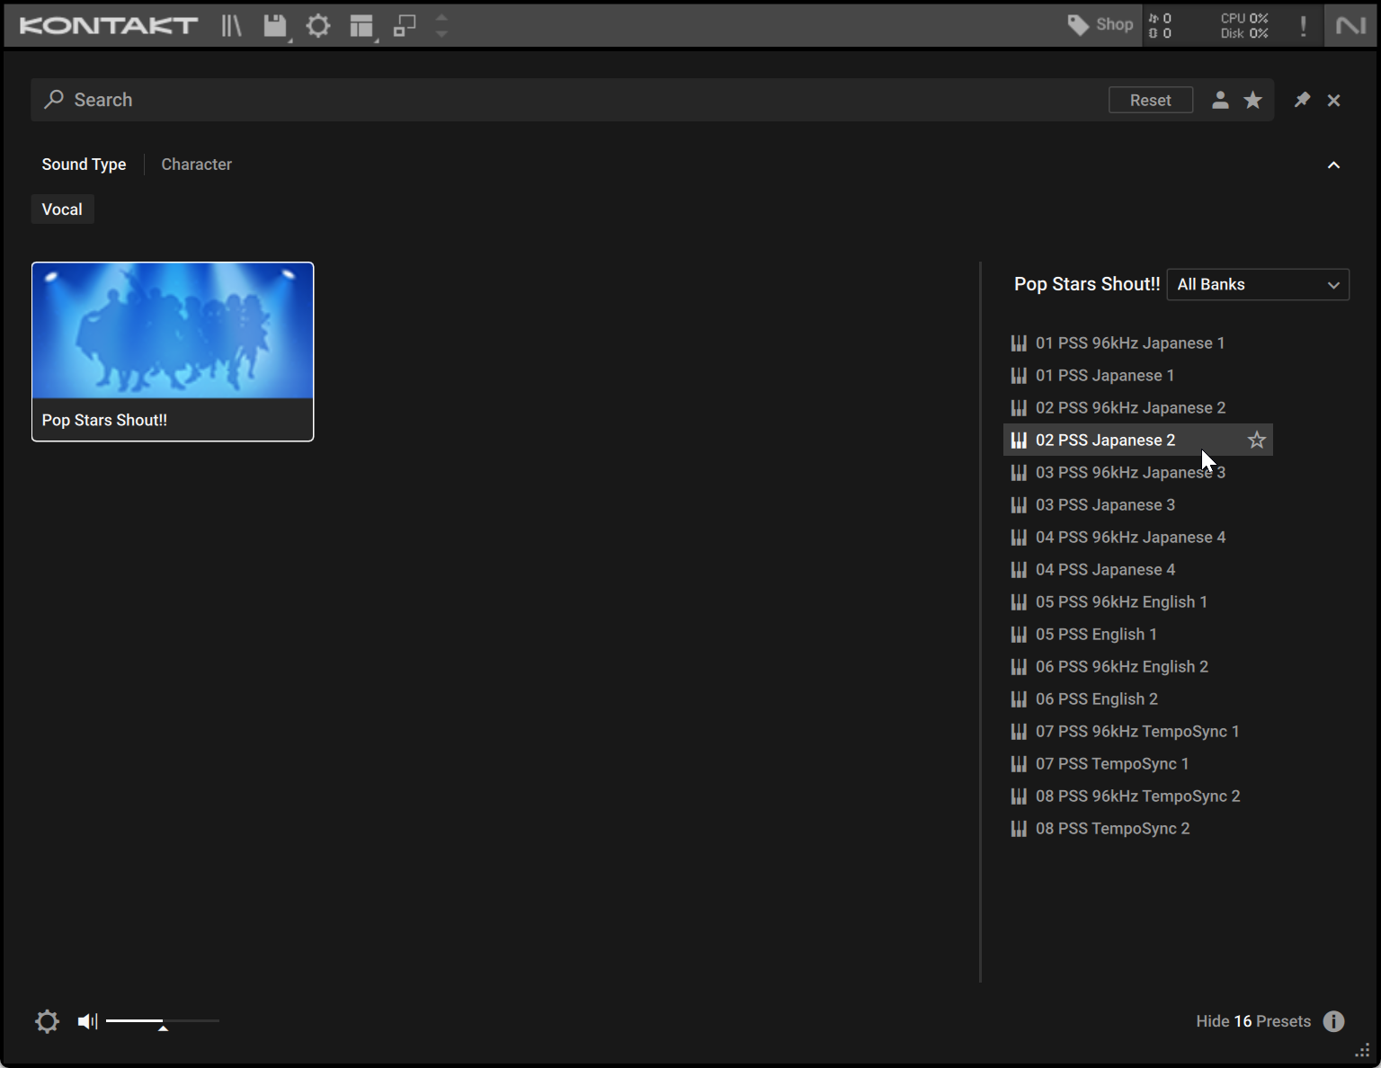Screen dimensions: 1381x1068
Task: Filter by user content icon
Action: (x=1220, y=100)
